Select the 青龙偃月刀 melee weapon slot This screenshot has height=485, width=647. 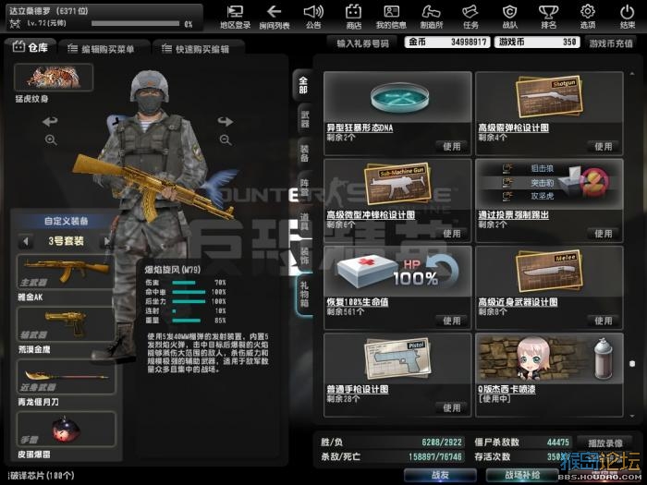tap(66, 377)
